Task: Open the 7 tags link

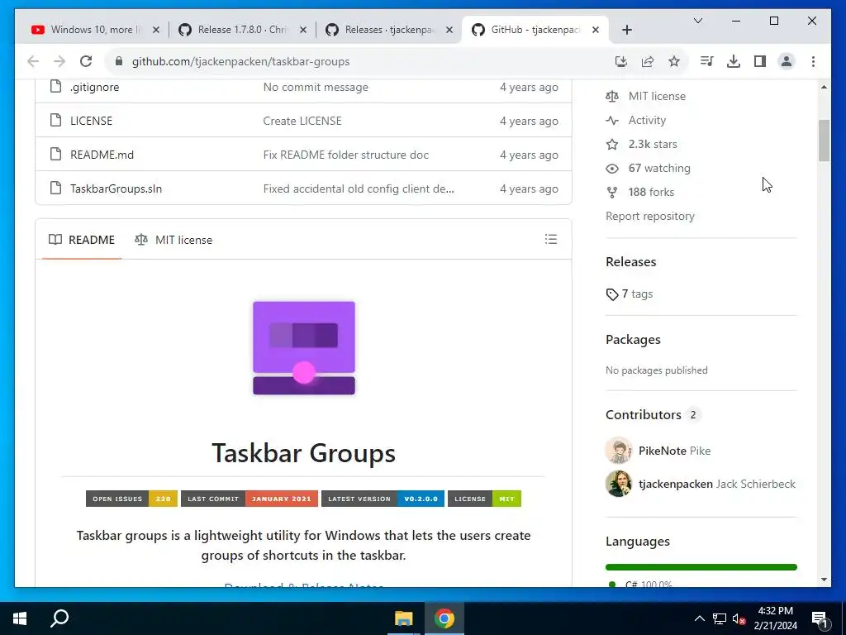Action: pos(630,294)
